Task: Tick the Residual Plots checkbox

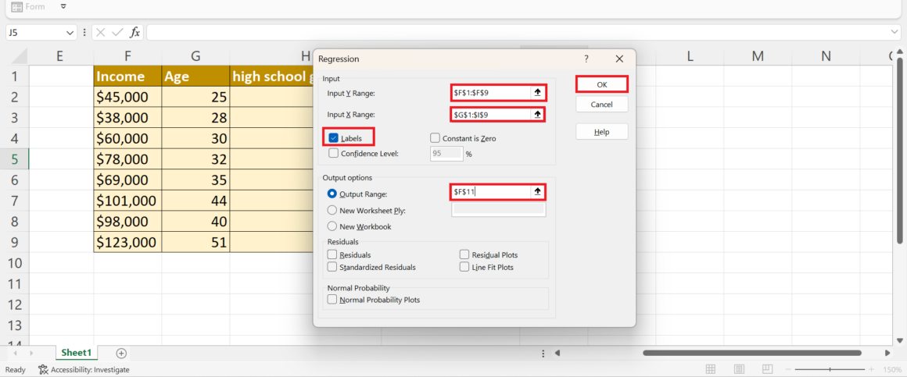Action: pyautogui.click(x=464, y=255)
